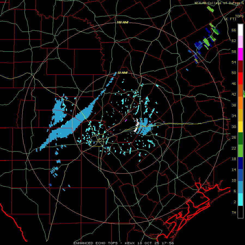Click the '58' legend value
The height and width of the screenshot is (245, 245).
point(234,51)
